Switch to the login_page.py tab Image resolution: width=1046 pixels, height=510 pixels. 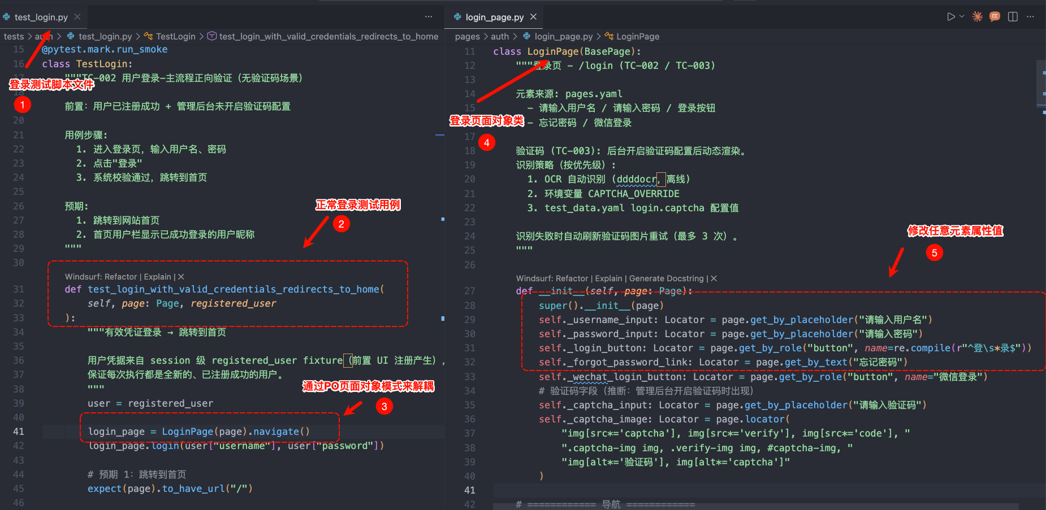(x=495, y=17)
